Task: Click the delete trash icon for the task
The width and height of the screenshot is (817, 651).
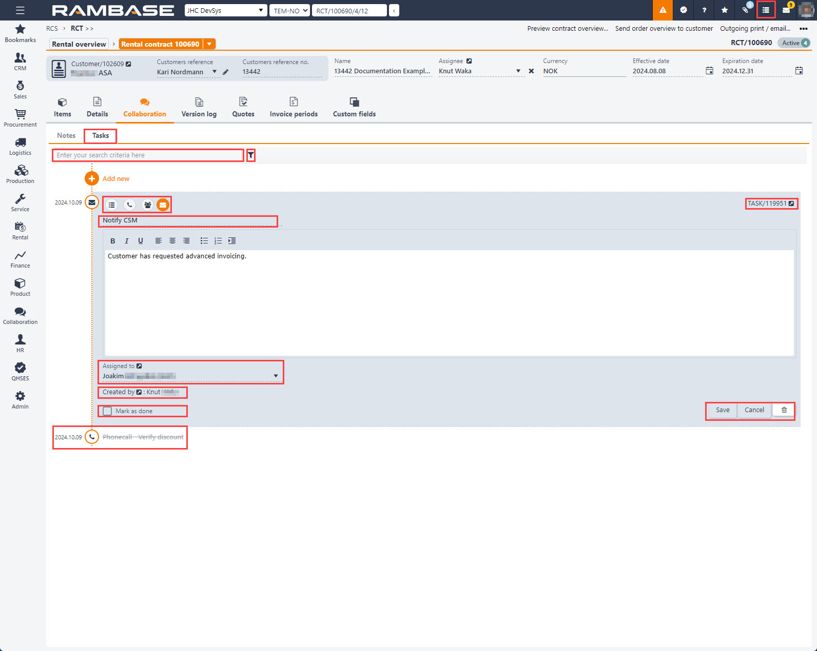Action: [784, 410]
